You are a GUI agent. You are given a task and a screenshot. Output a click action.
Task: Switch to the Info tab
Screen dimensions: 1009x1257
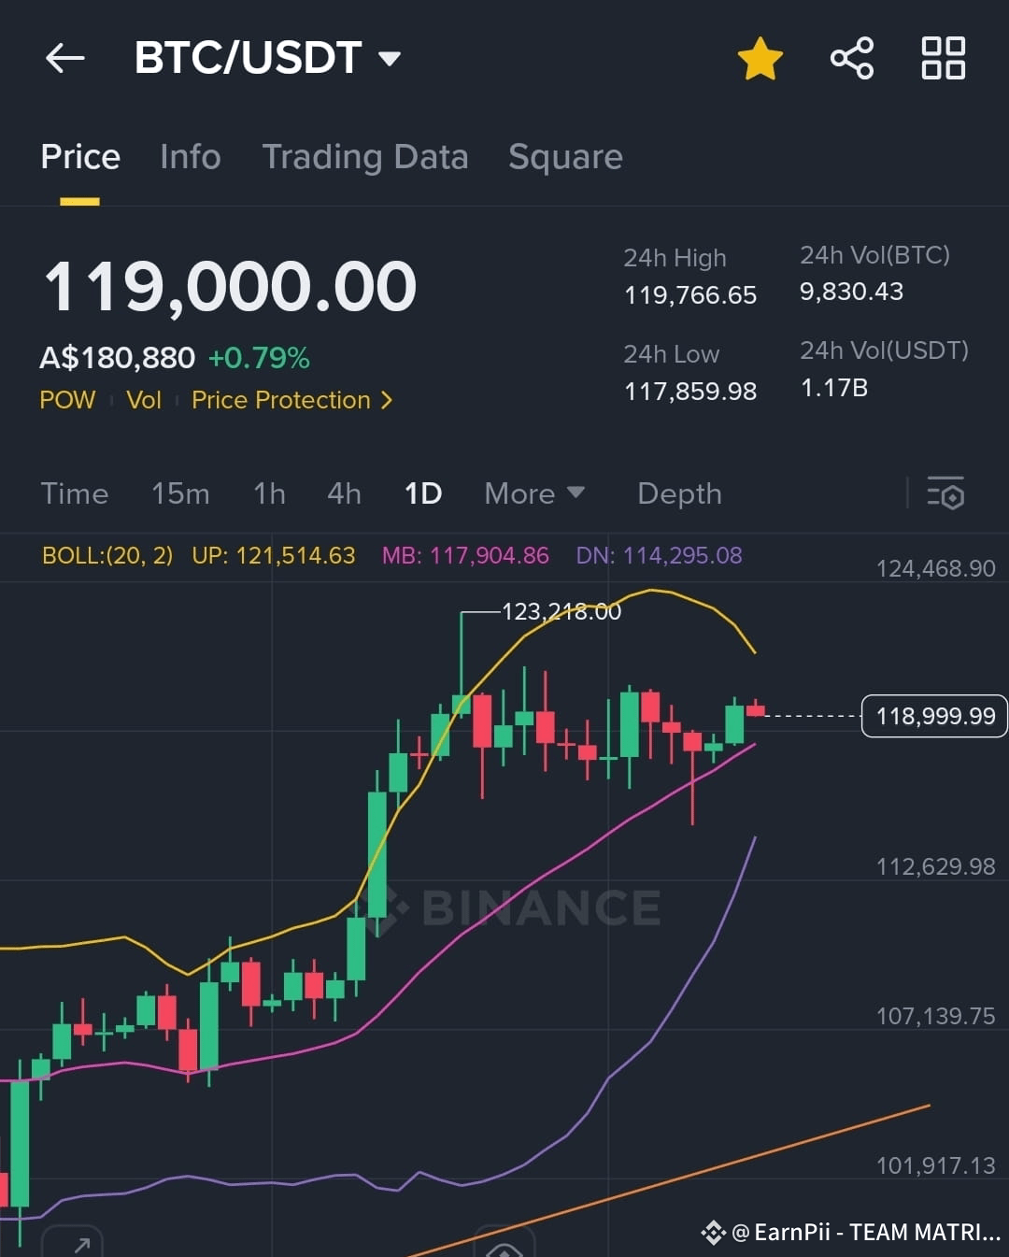pyautogui.click(x=191, y=157)
